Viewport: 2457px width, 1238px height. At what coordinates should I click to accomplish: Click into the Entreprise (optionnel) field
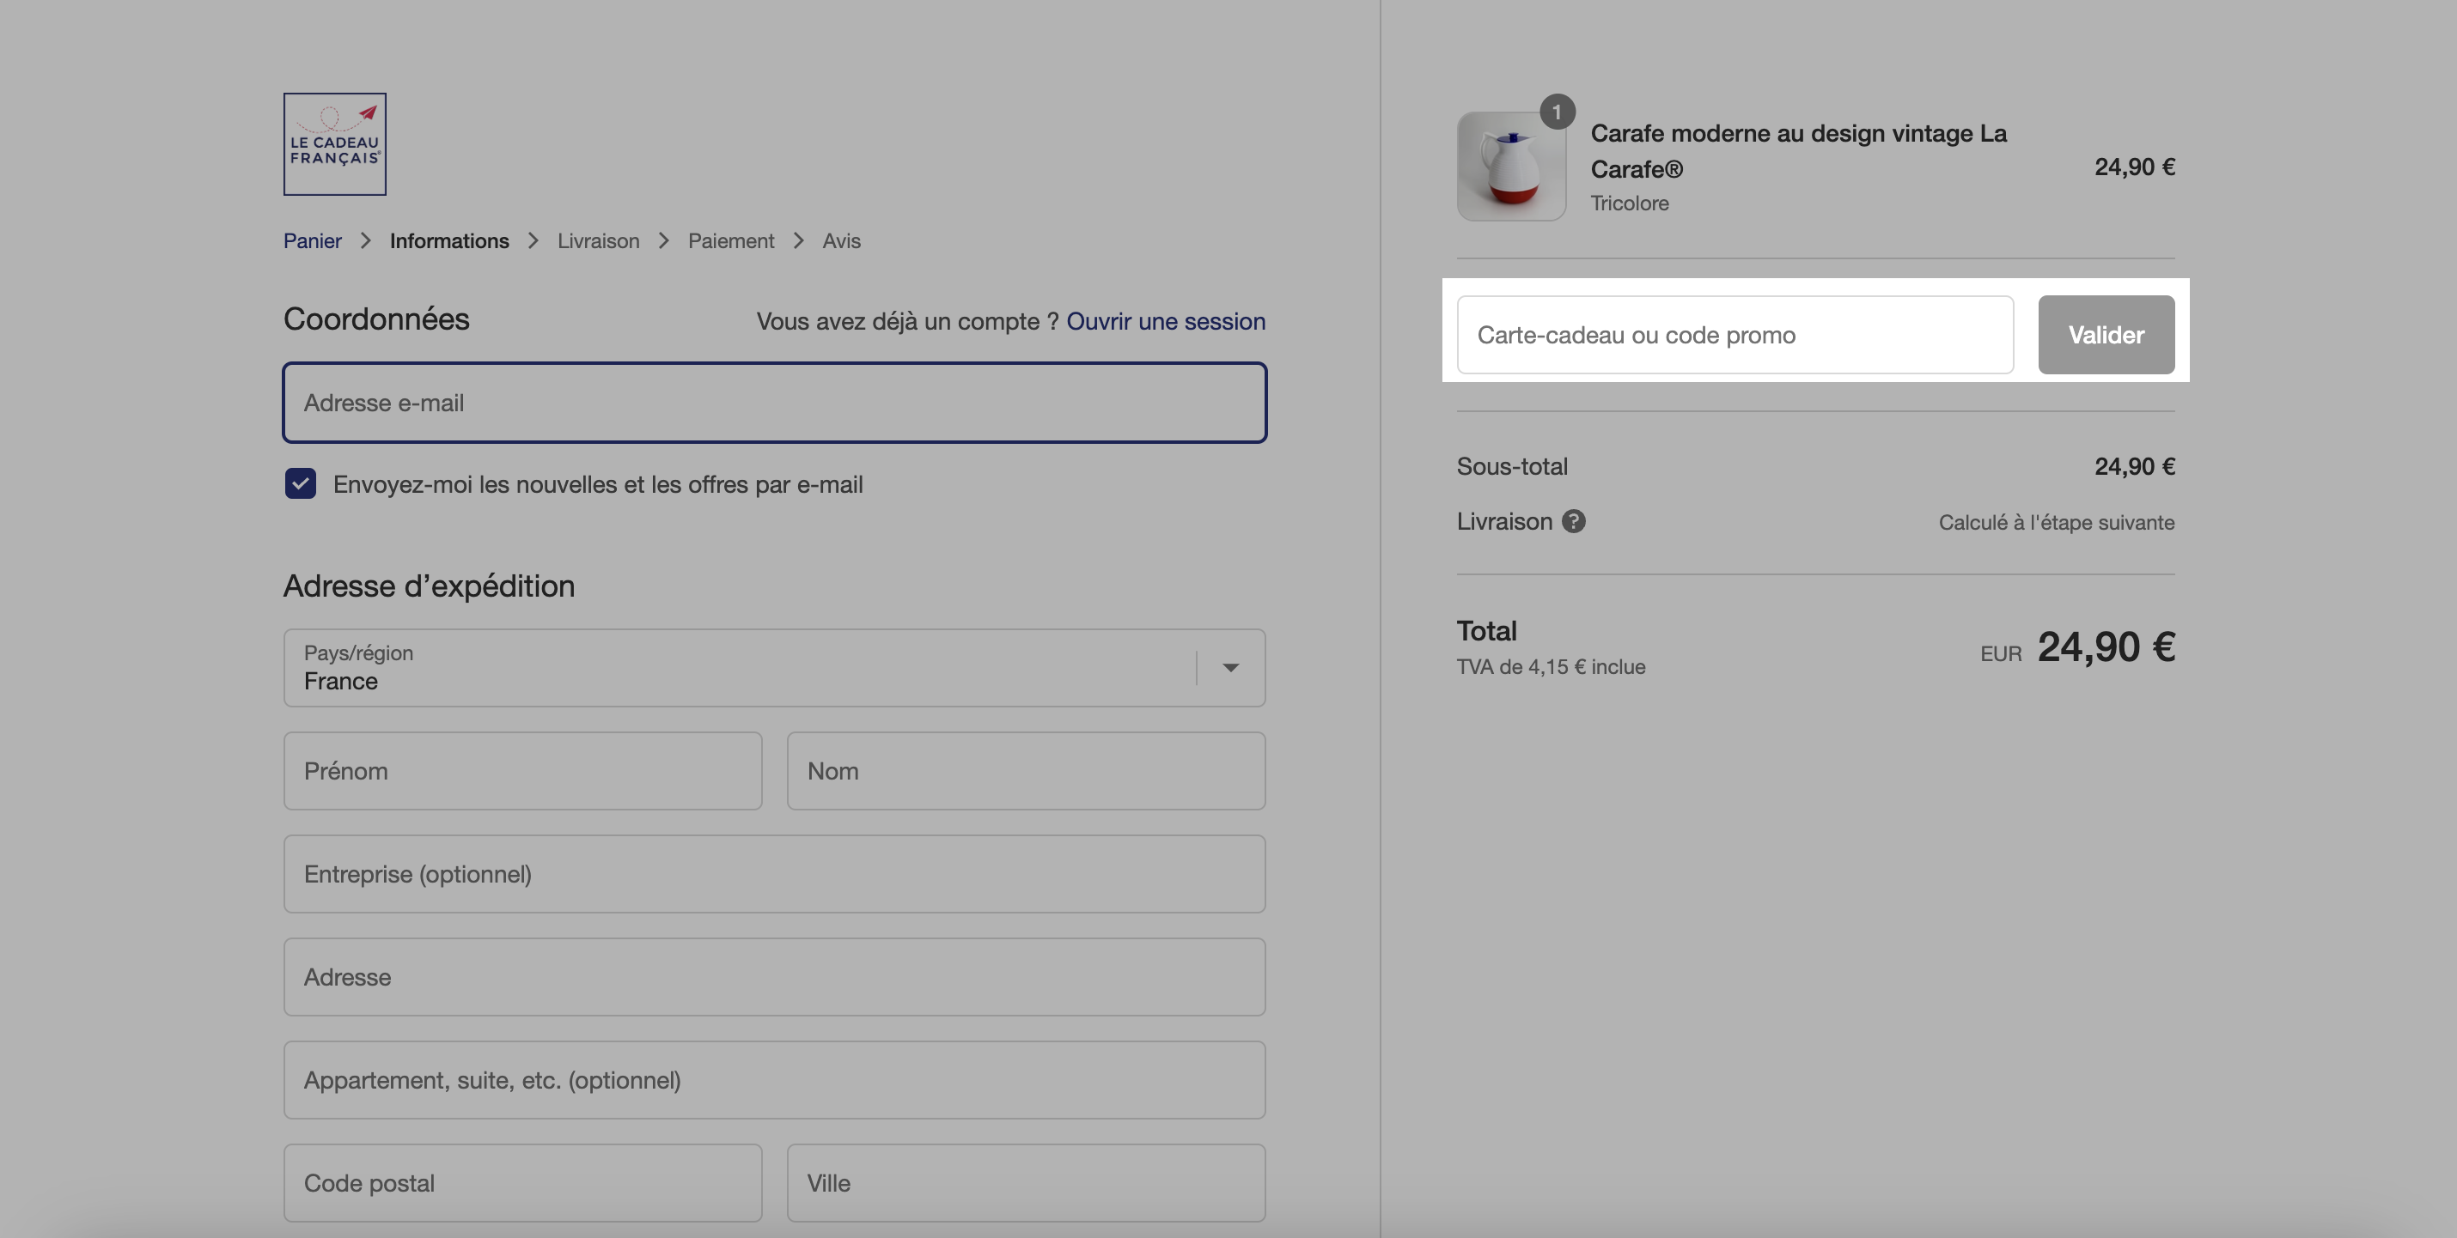[x=775, y=874]
